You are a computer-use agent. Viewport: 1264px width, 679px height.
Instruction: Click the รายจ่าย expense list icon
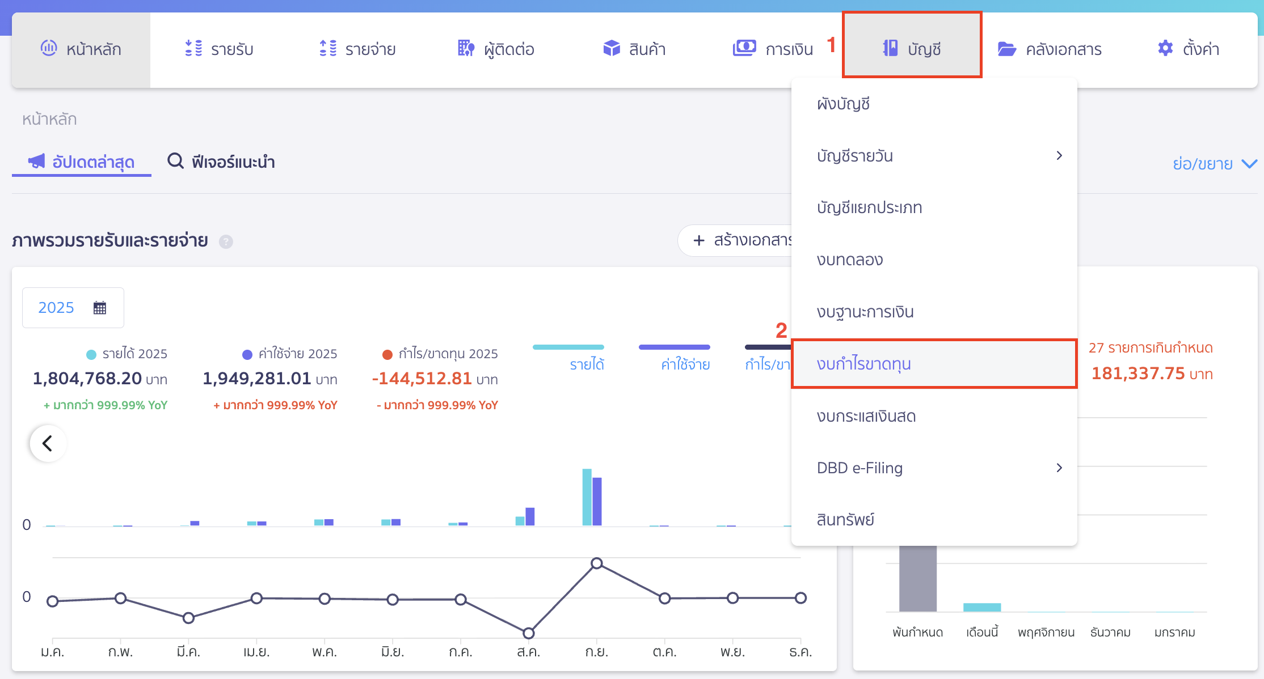(328, 48)
